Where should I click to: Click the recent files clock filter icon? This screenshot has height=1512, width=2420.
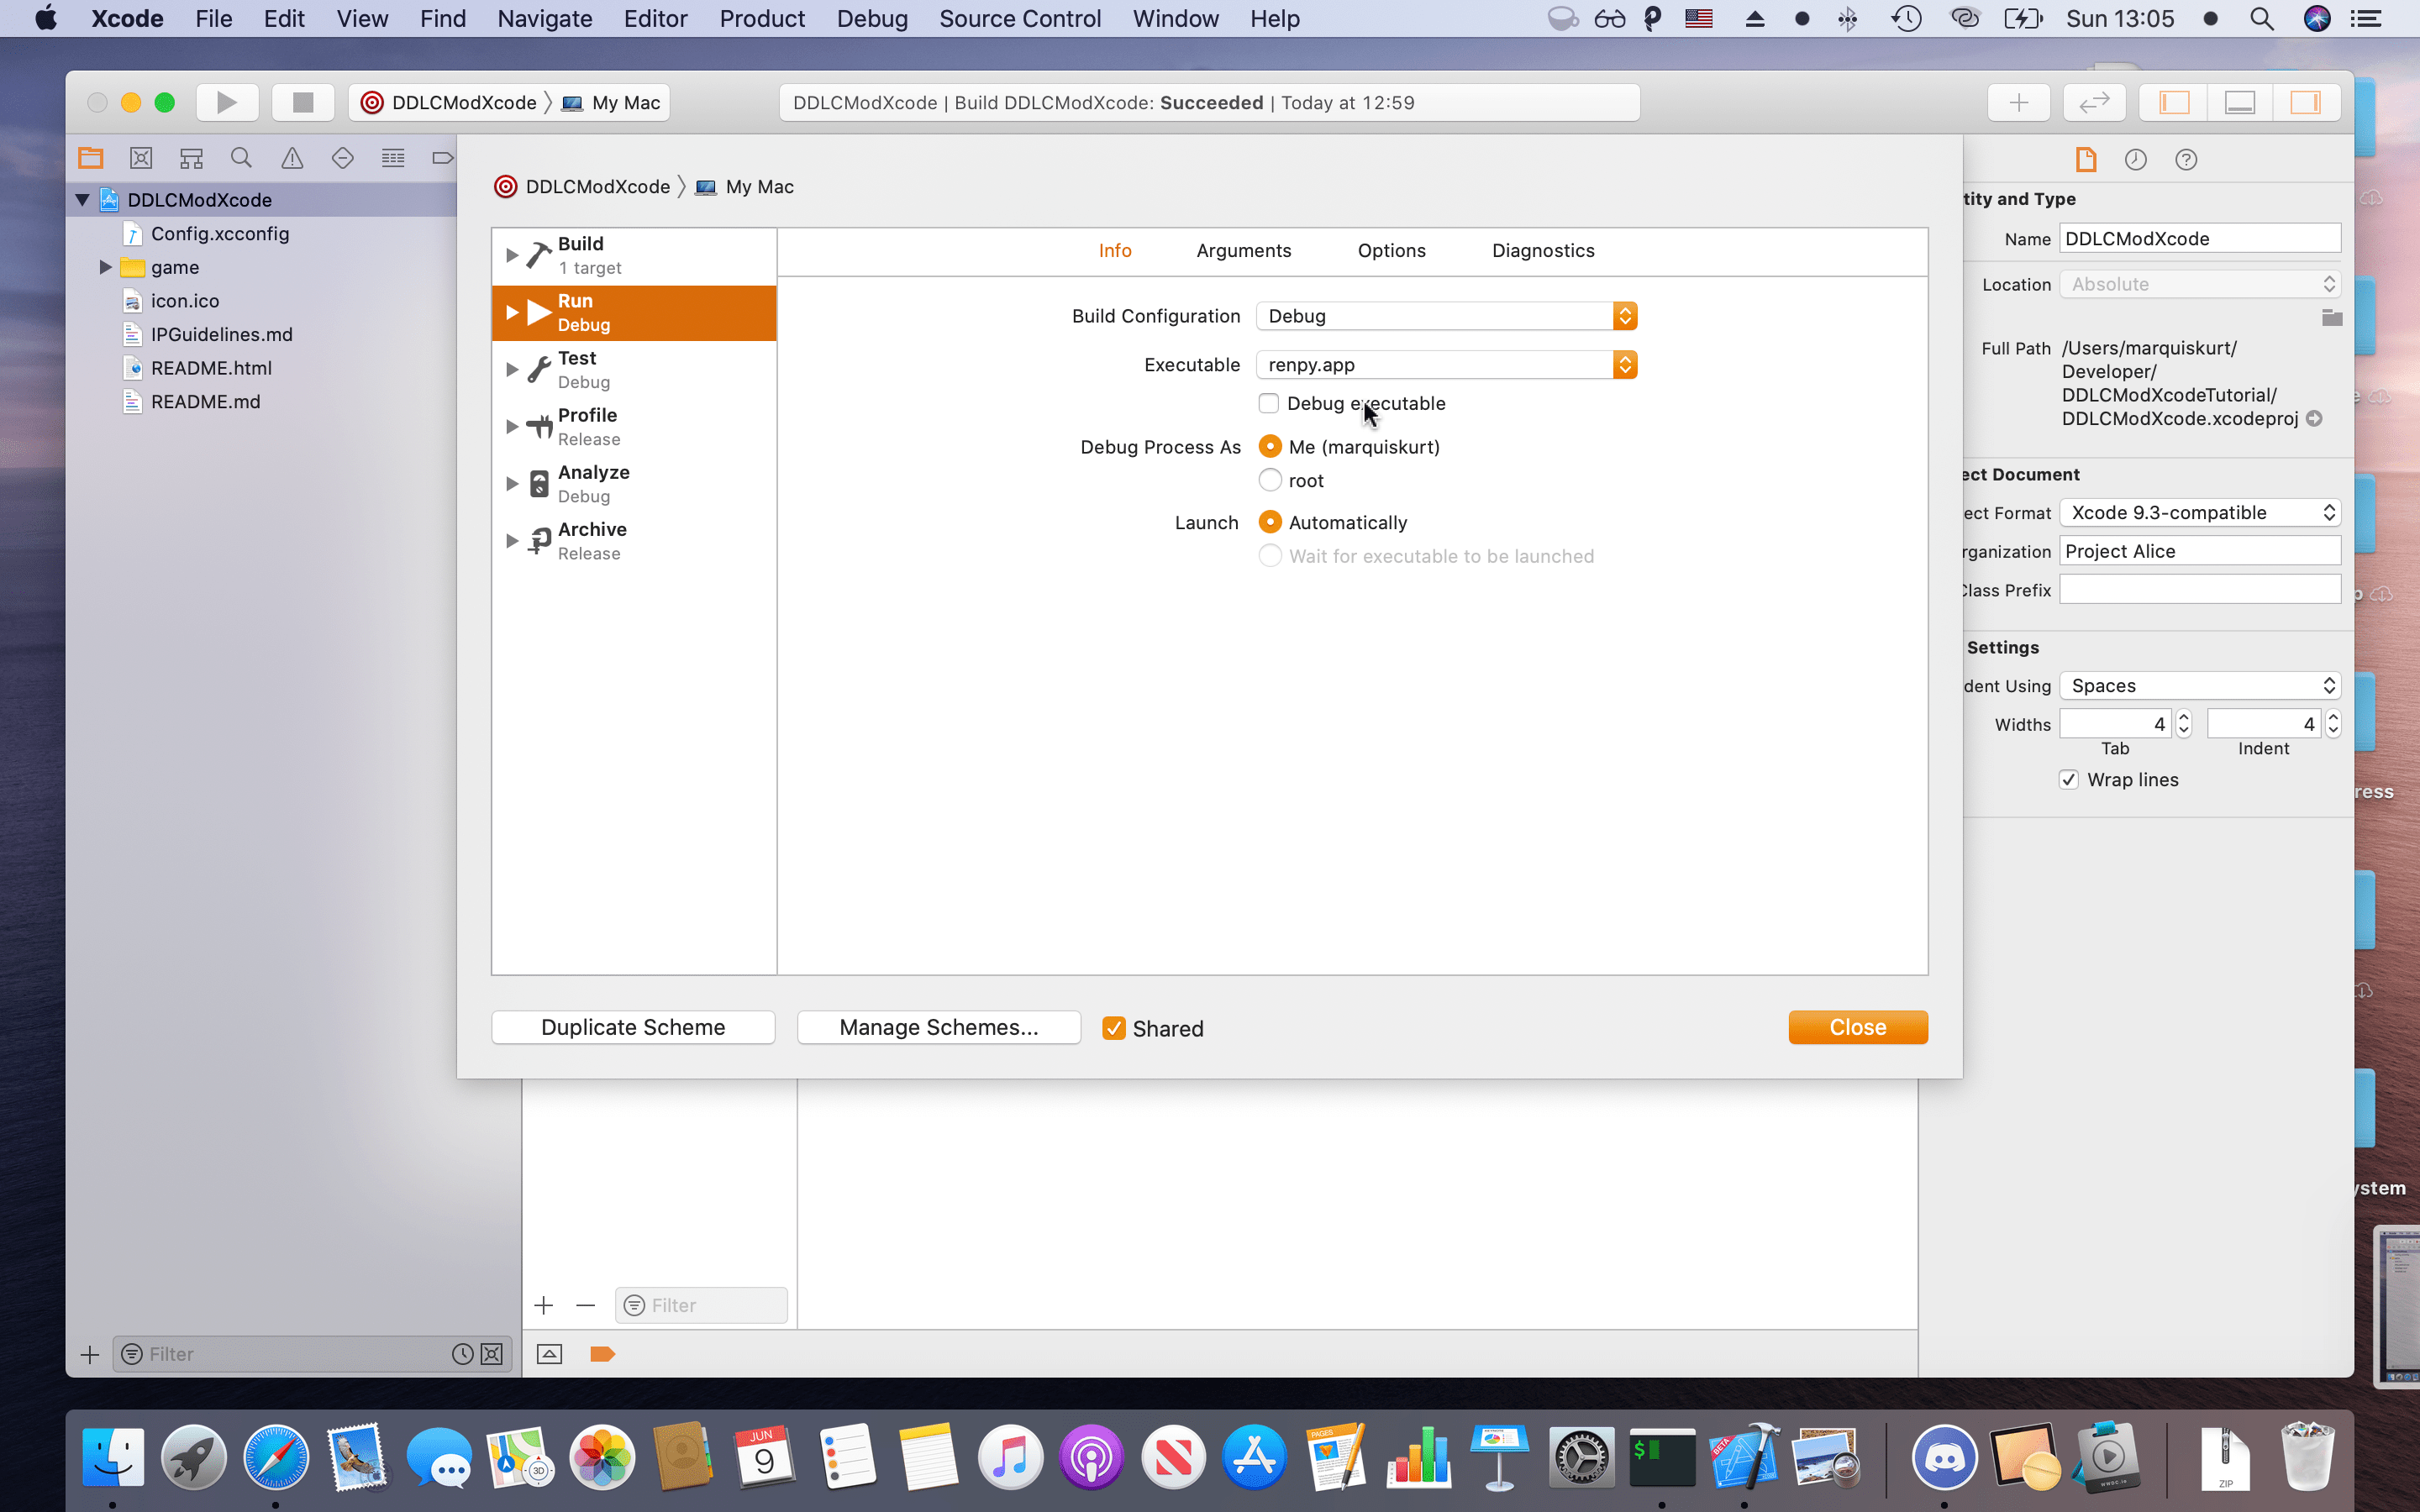coord(462,1354)
